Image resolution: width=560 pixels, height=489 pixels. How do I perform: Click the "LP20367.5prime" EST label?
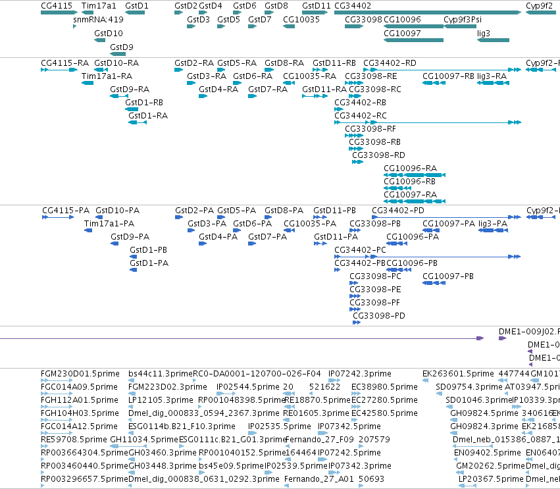[492, 479]
